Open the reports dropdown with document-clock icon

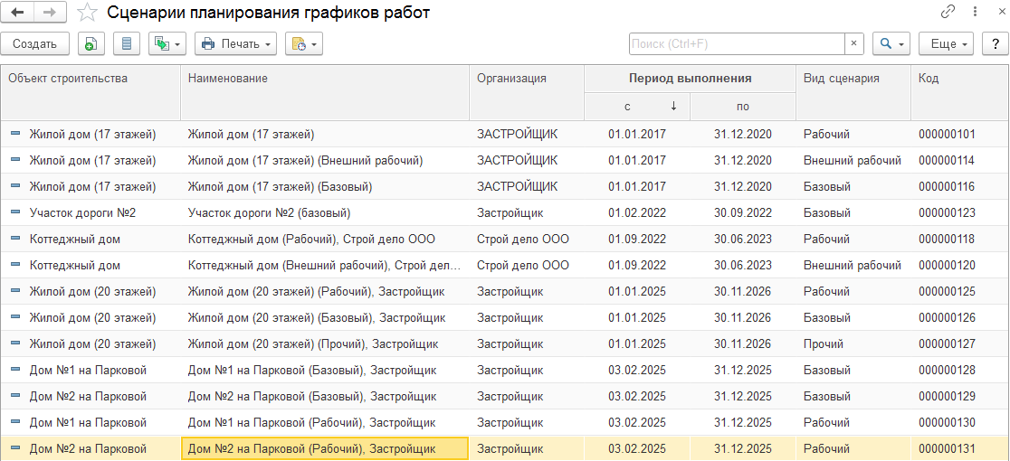point(303,43)
